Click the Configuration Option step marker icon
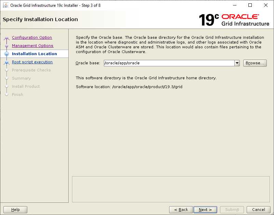This screenshot has height=215, width=274. pyautogui.click(x=6, y=38)
